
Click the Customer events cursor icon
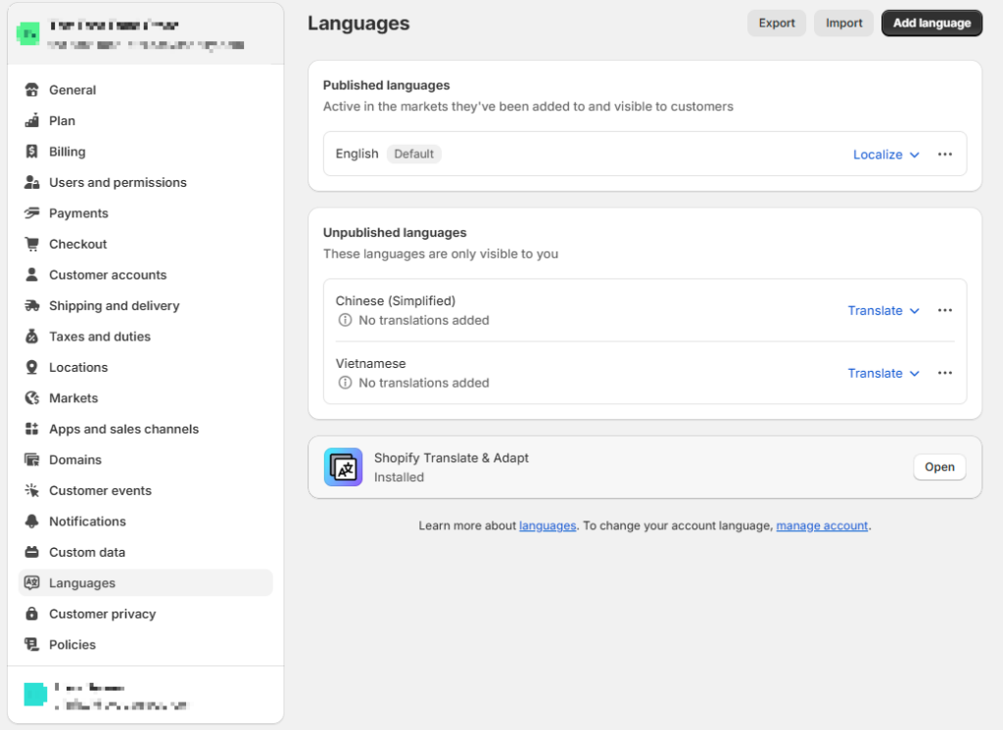coord(31,490)
